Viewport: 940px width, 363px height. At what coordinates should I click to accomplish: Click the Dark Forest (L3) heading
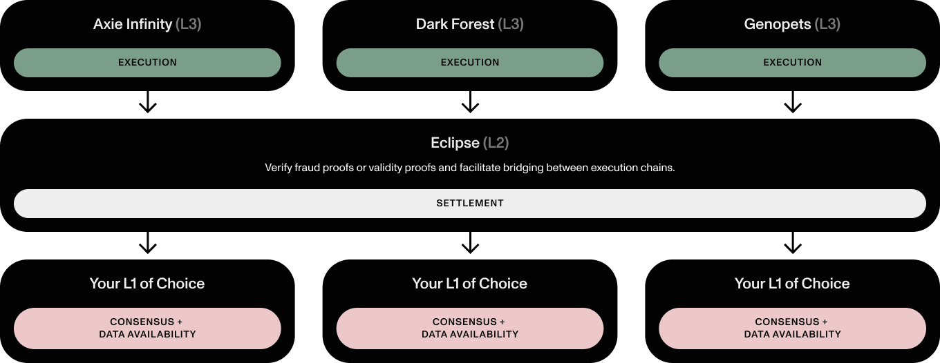(x=469, y=24)
